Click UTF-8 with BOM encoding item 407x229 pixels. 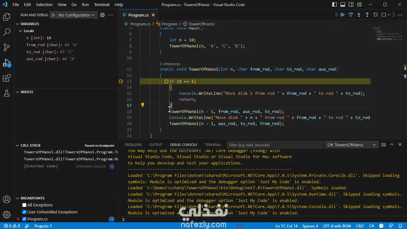pos(337,226)
